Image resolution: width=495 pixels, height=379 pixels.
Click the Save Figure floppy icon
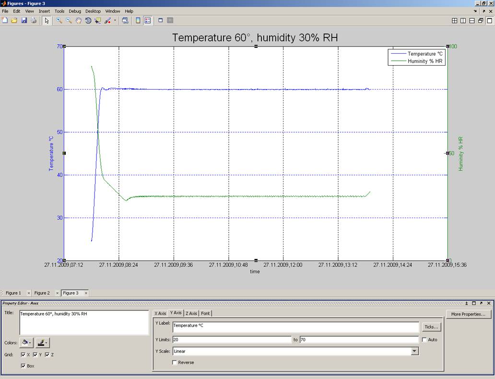tap(24, 21)
